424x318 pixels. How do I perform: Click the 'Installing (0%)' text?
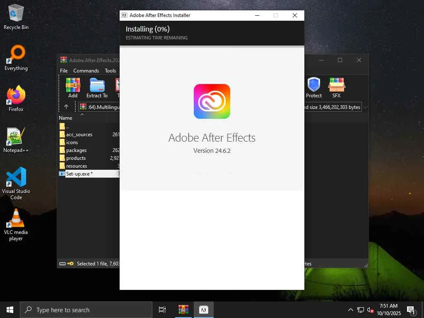point(148,29)
